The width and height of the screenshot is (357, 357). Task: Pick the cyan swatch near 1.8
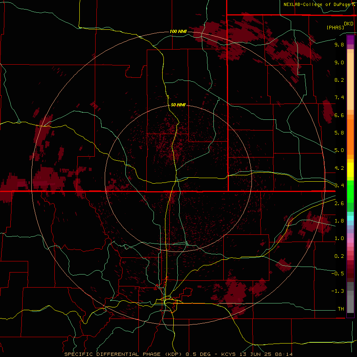click(350, 218)
